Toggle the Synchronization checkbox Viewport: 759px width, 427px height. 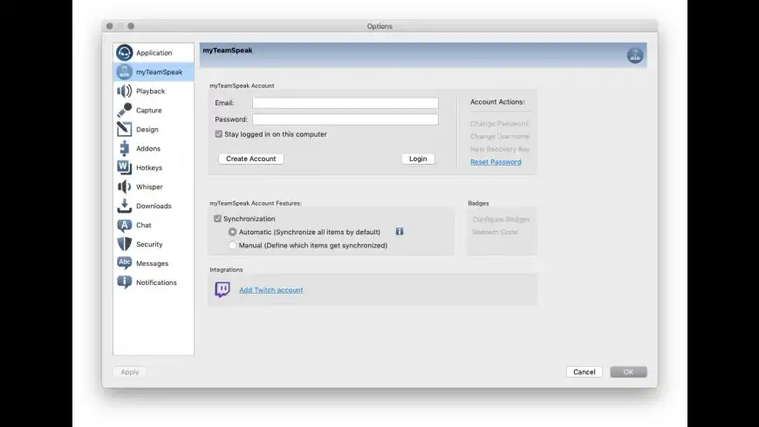coord(218,219)
